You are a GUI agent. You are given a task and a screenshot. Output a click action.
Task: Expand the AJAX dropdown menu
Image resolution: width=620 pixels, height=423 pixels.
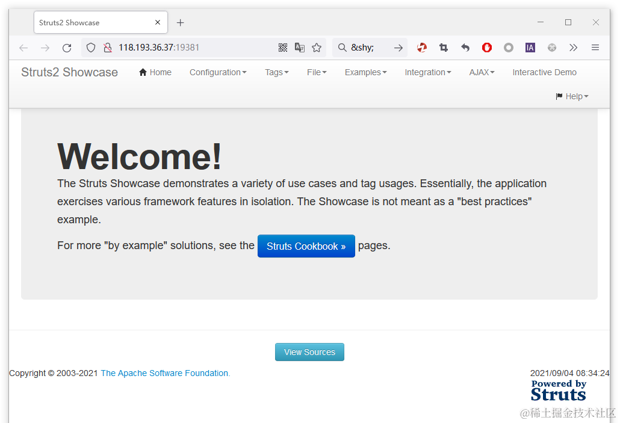tap(482, 72)
